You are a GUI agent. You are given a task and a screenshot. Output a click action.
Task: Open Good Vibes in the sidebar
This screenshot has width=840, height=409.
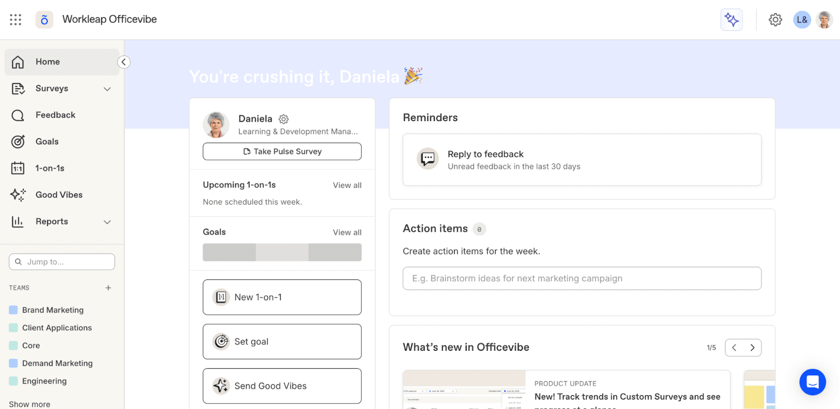(62, 195)
